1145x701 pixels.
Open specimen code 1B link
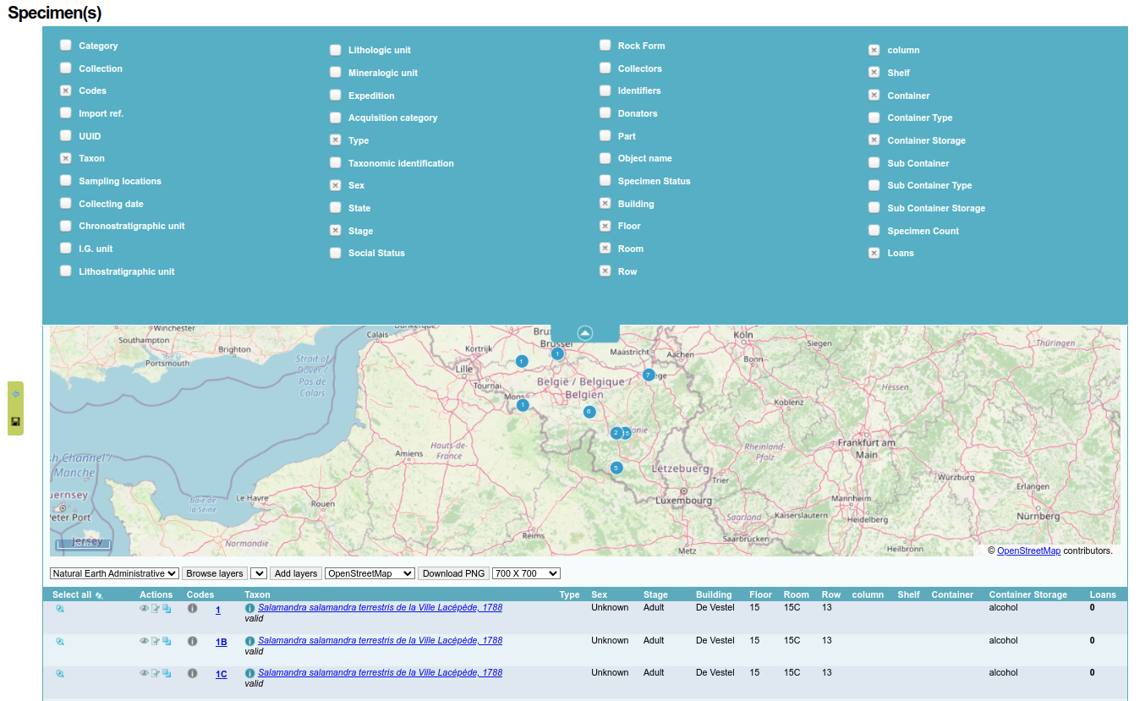(221, 642)
